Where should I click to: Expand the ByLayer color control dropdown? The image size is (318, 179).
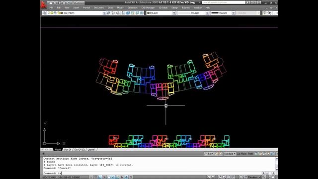(x=174, y=13)
